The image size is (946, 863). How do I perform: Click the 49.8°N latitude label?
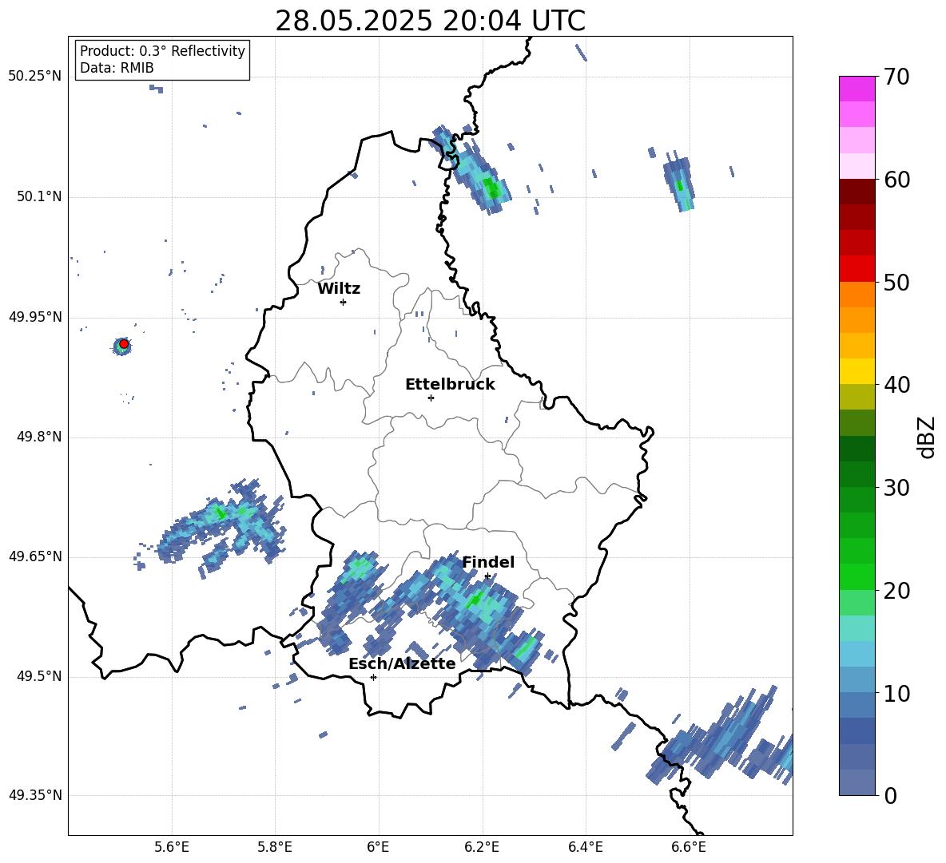[39, 437]
